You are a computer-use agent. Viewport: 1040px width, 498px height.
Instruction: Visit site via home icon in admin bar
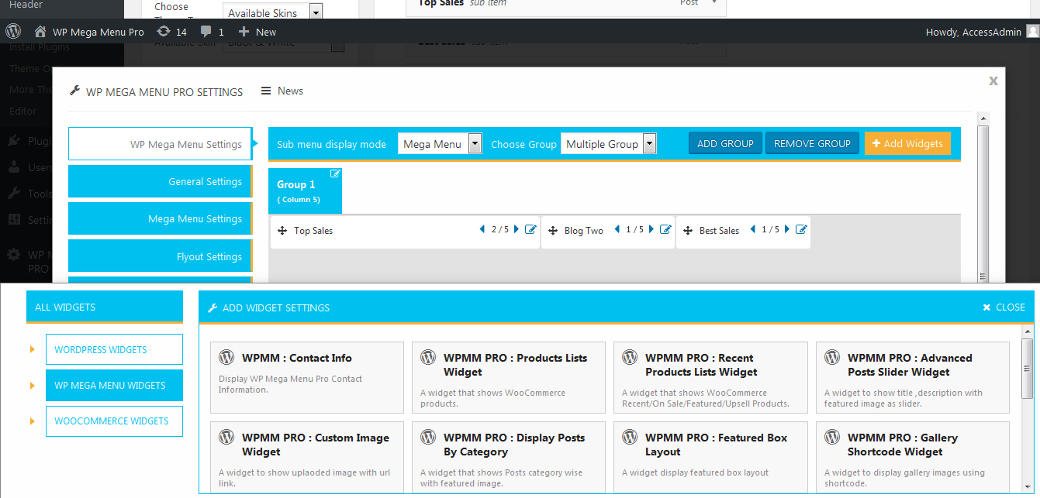pyautogui.click(x=40, y=32)
